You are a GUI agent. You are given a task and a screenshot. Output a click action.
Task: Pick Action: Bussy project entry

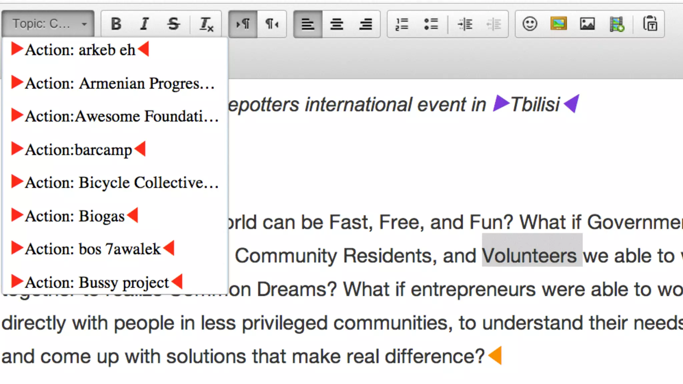click(97, 282)
